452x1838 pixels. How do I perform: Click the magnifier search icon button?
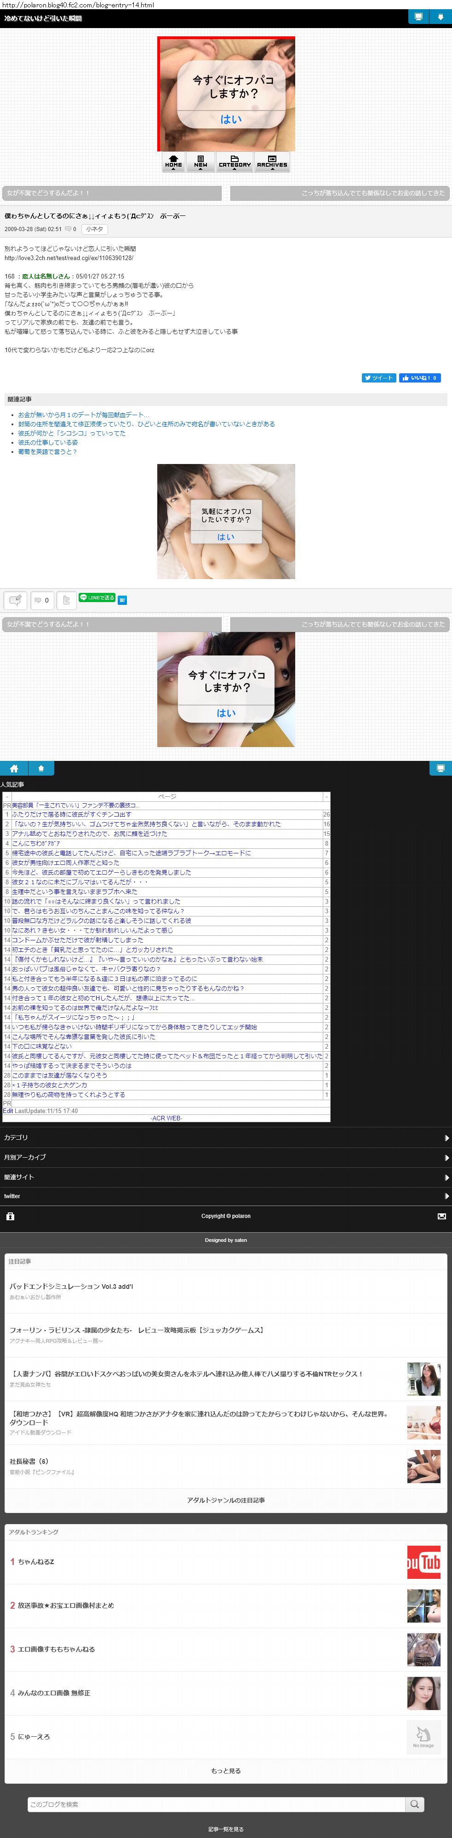(414, 1804)
